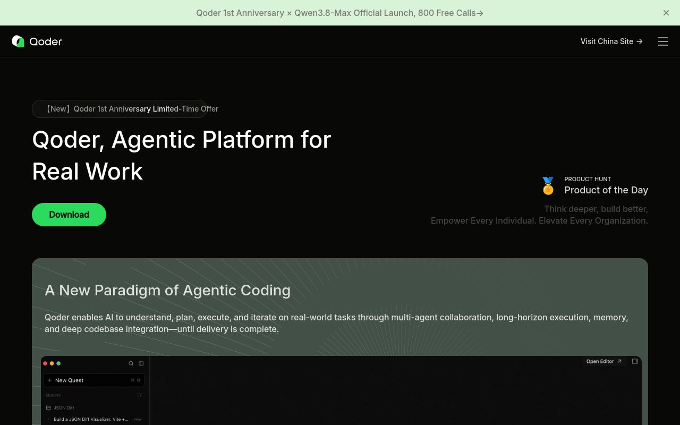
Task: Visit China Site link
Action: 611,41
